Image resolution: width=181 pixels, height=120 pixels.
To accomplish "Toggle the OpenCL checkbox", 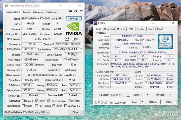I will (23, 101).
